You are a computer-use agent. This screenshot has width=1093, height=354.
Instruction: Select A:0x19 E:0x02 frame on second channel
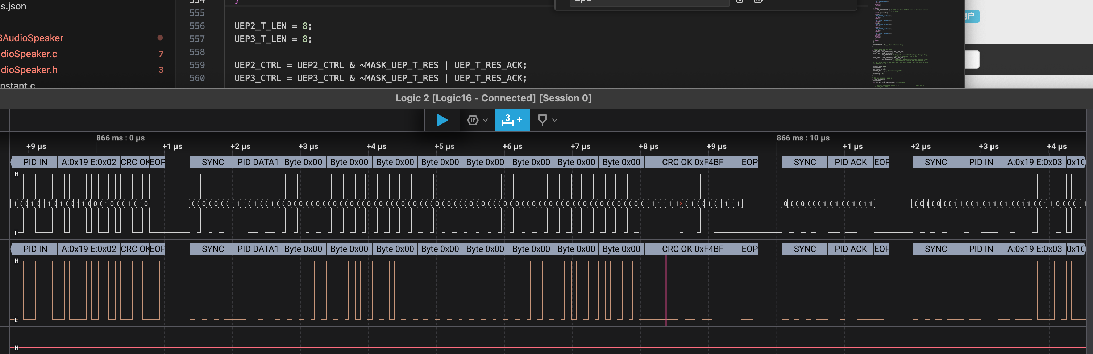[89, 249]
